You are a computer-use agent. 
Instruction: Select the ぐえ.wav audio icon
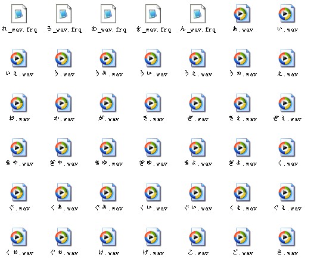pos(287,192)
